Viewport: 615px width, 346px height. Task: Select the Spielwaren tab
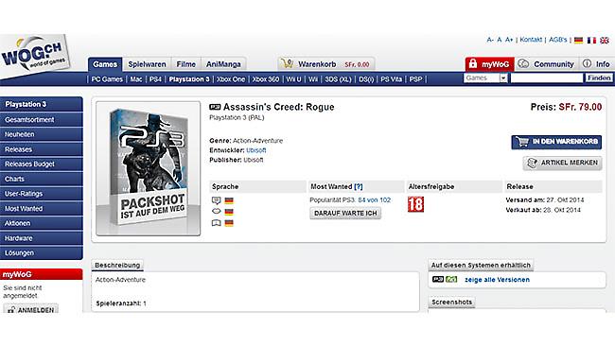point(147,64)
